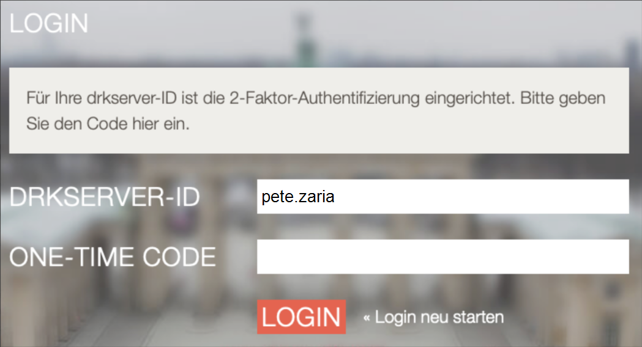Click the 2-Faktor-Authentifizierung info message box

(319, 111)
